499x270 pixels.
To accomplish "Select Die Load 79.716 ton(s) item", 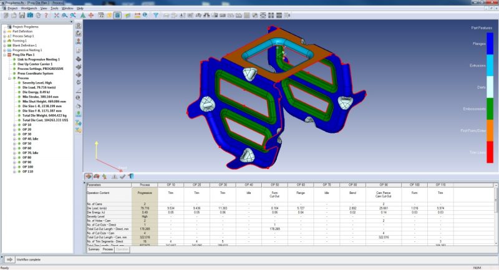I will coord(39,87).
